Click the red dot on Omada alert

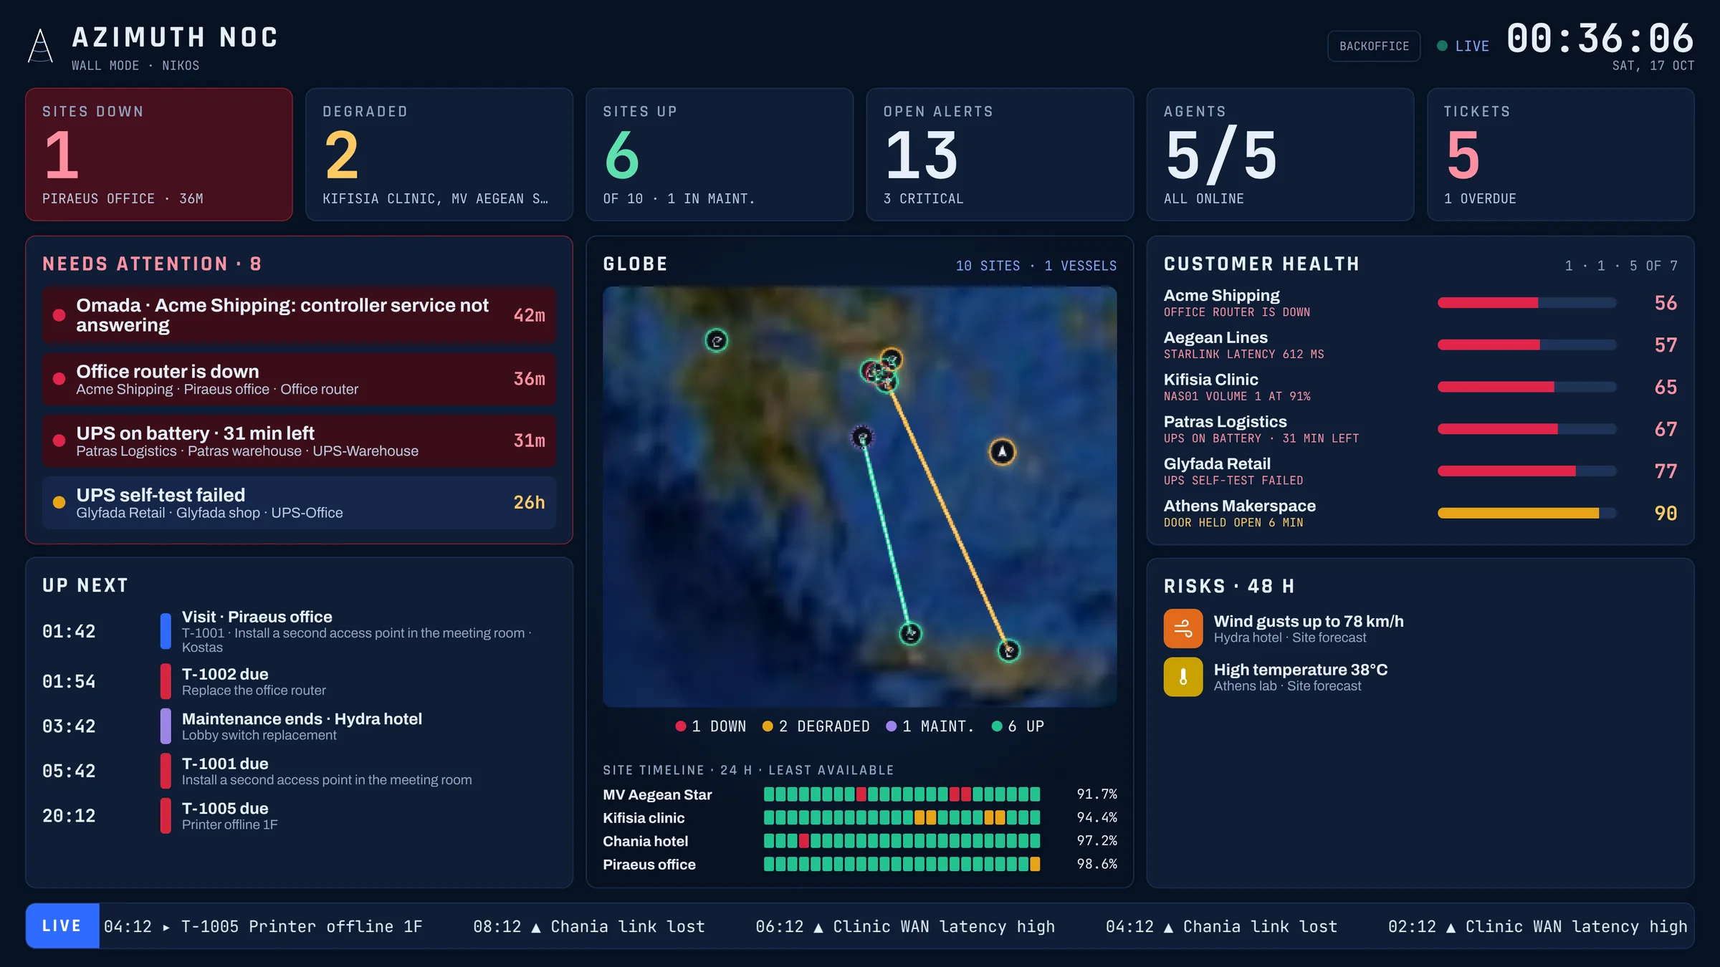[x=59, y=315]
